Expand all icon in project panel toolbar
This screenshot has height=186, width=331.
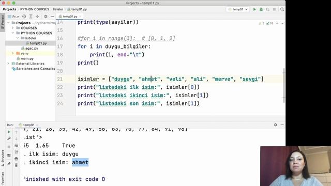click(x=31, y=17)
